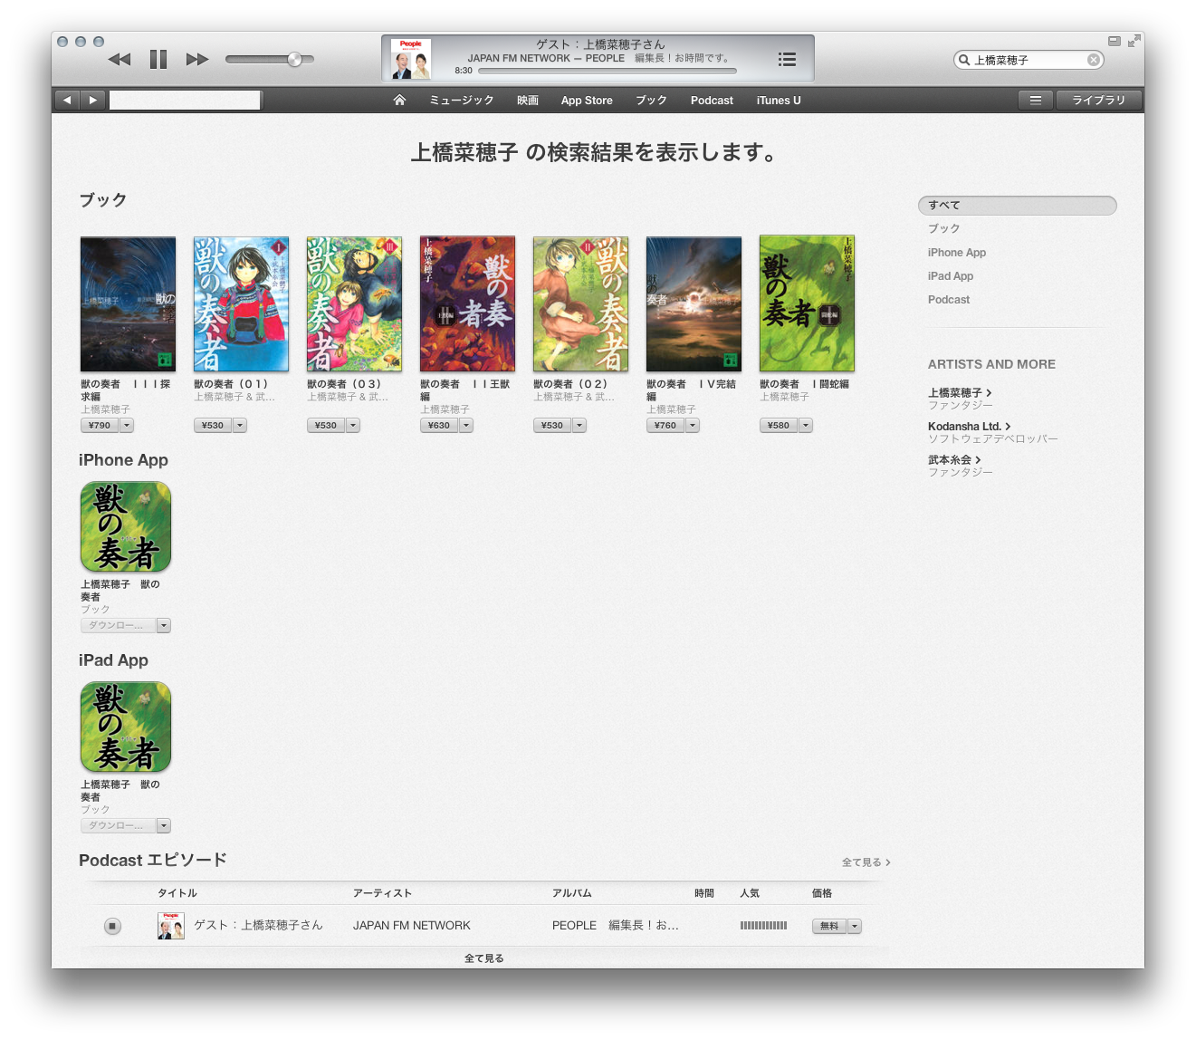Buy 獣の奏者 (01) for ¥530

213,425
